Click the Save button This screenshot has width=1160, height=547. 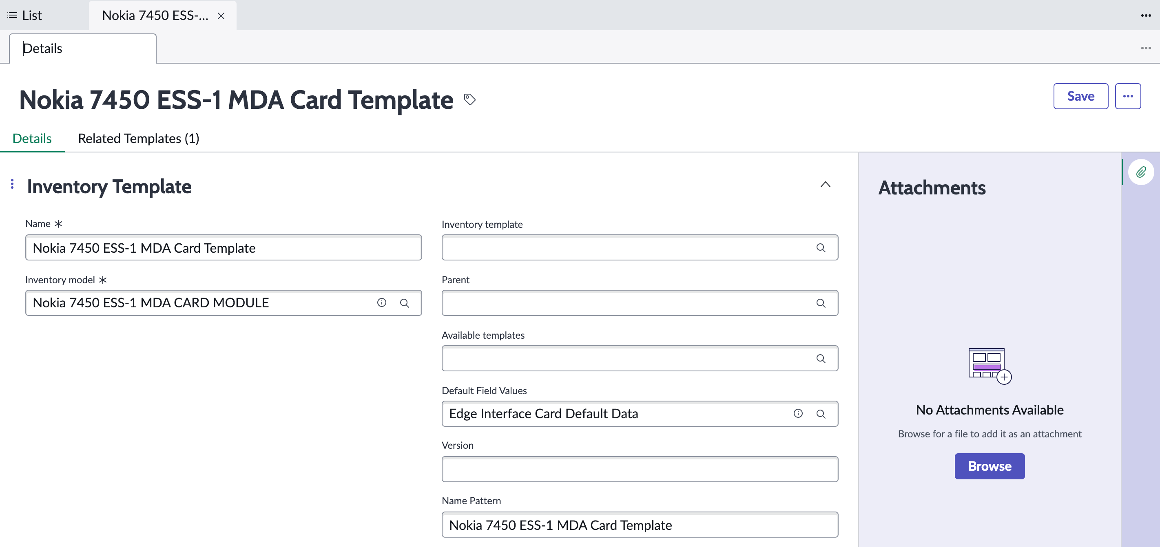coord(1080,96)
